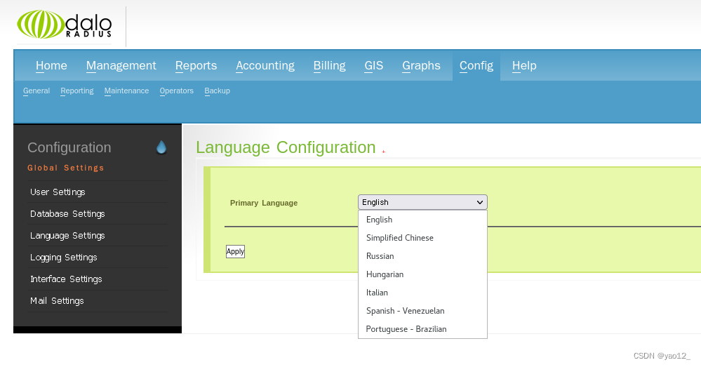
Task: Choose Portuguese - Brazilian option
Action: coord(422,329)
